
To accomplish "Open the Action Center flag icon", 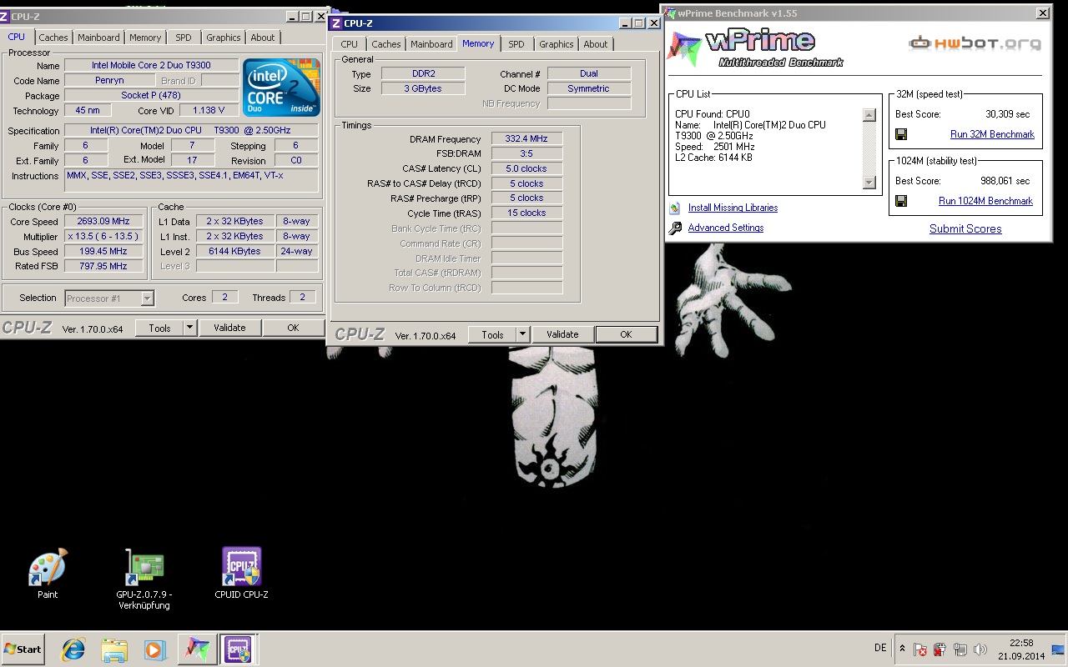I will [x=920, y=649].
